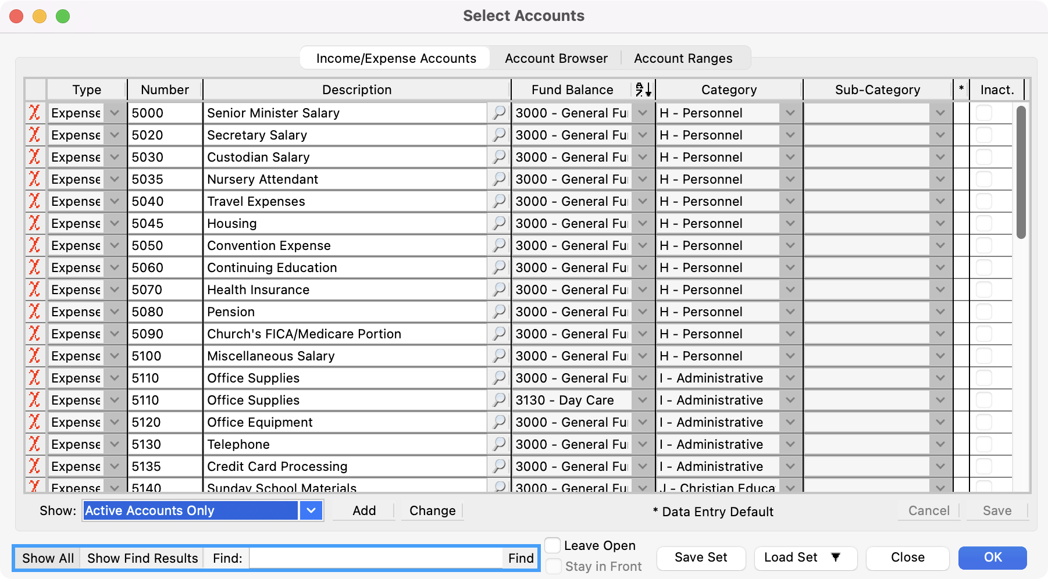Image resolution: width=1048 pixels, height=579 pixels.
Task: Click the red delete X for Senior Minister Salary
Action: pyautogui.click(x=35, y=113)
